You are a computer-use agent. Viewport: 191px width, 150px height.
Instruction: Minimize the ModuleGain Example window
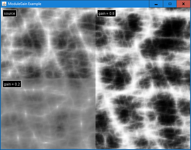[x=156, y=4]
